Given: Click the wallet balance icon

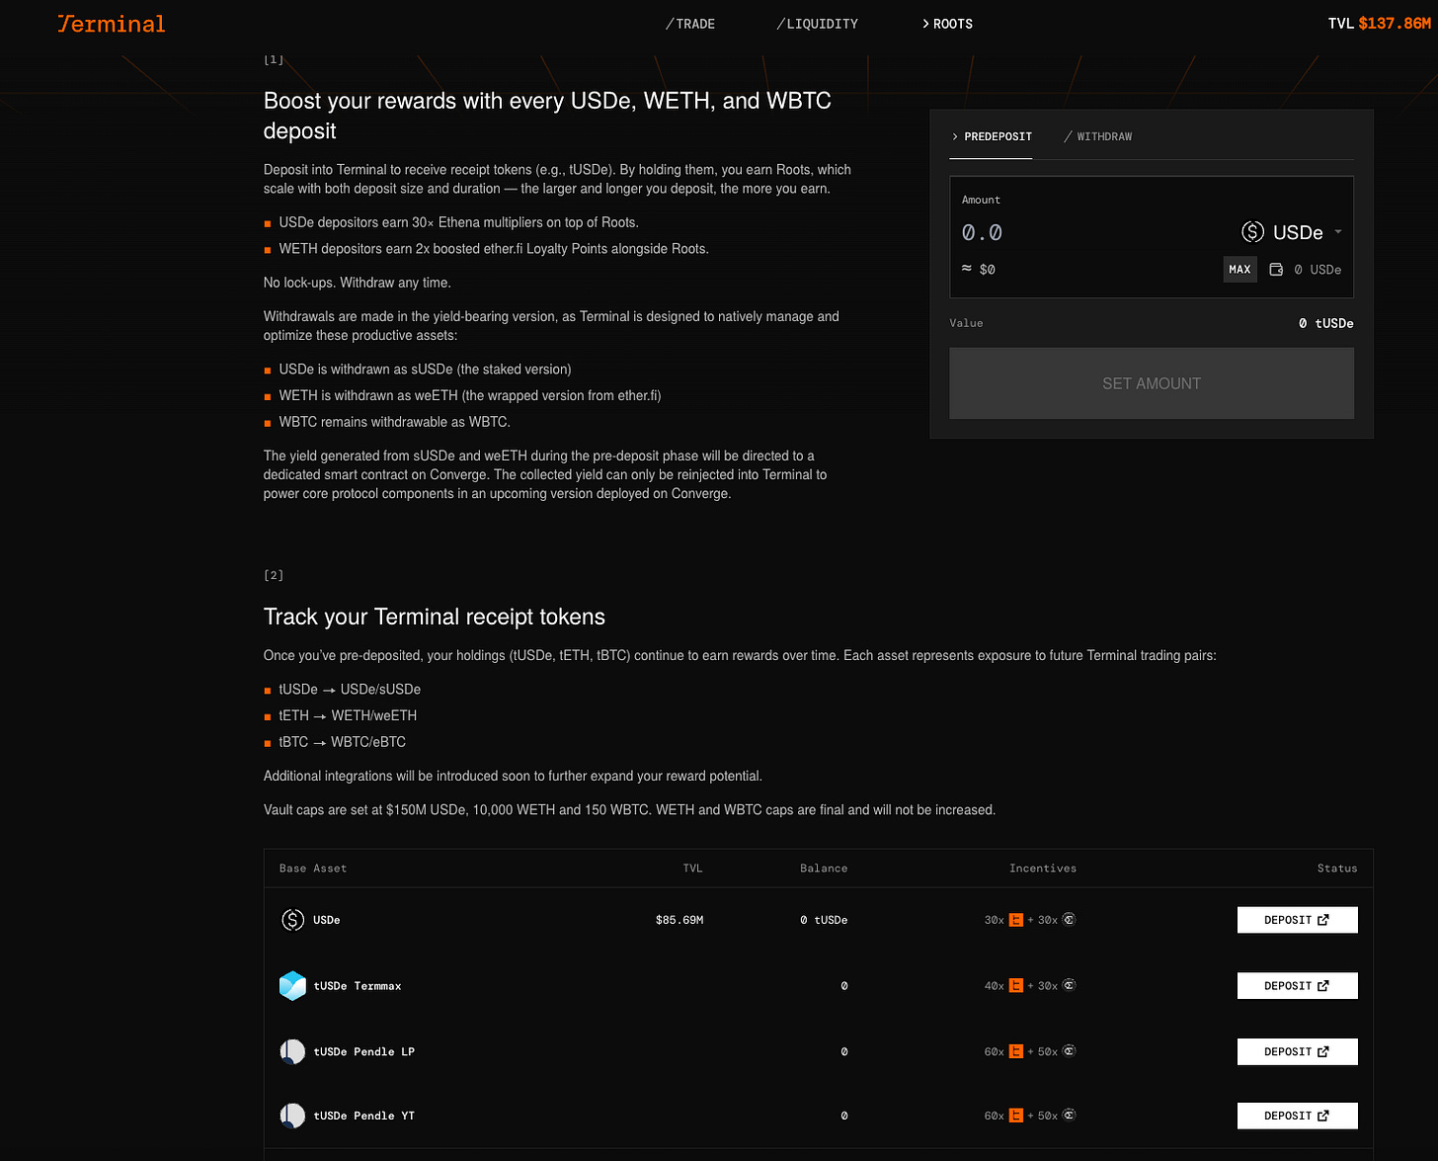Looking at the screenshot, I should [x=1276, y=270].
